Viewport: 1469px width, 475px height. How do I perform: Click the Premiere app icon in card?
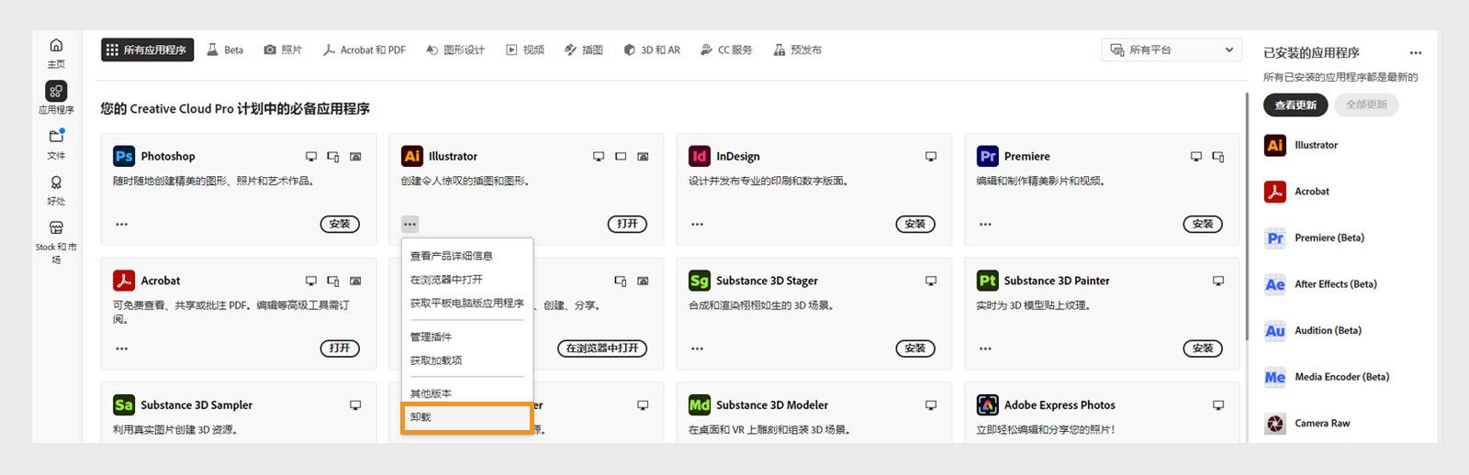click(x=988, y=156)
